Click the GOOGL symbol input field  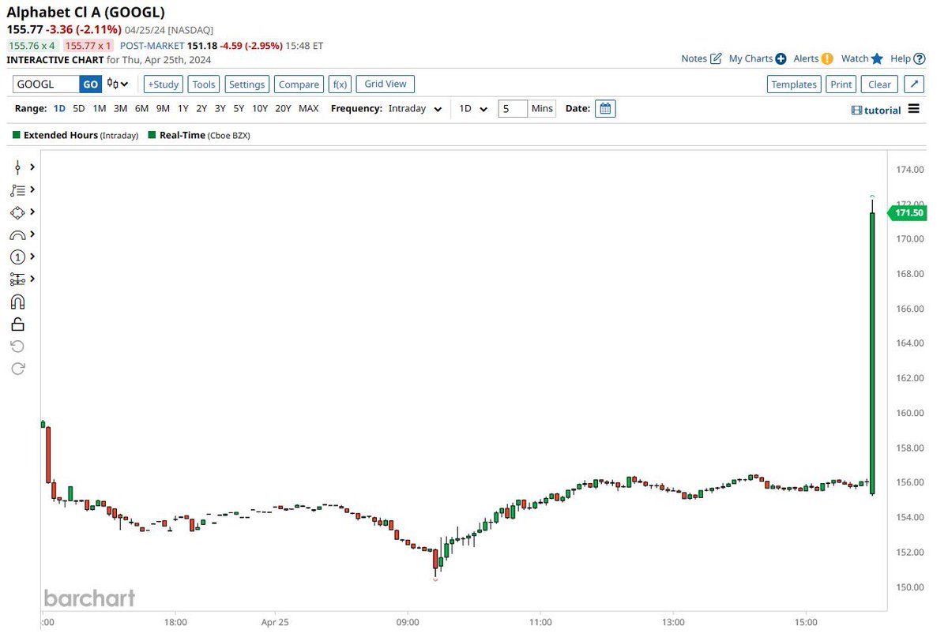click(46, 84)
